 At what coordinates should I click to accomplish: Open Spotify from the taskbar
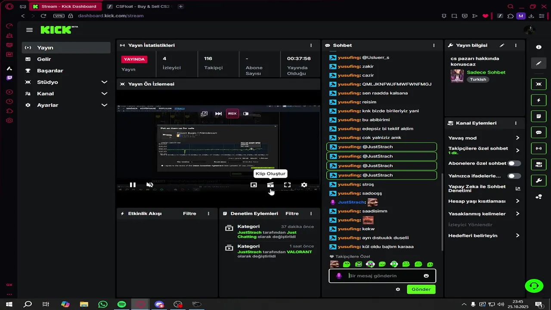coord(122,304)
